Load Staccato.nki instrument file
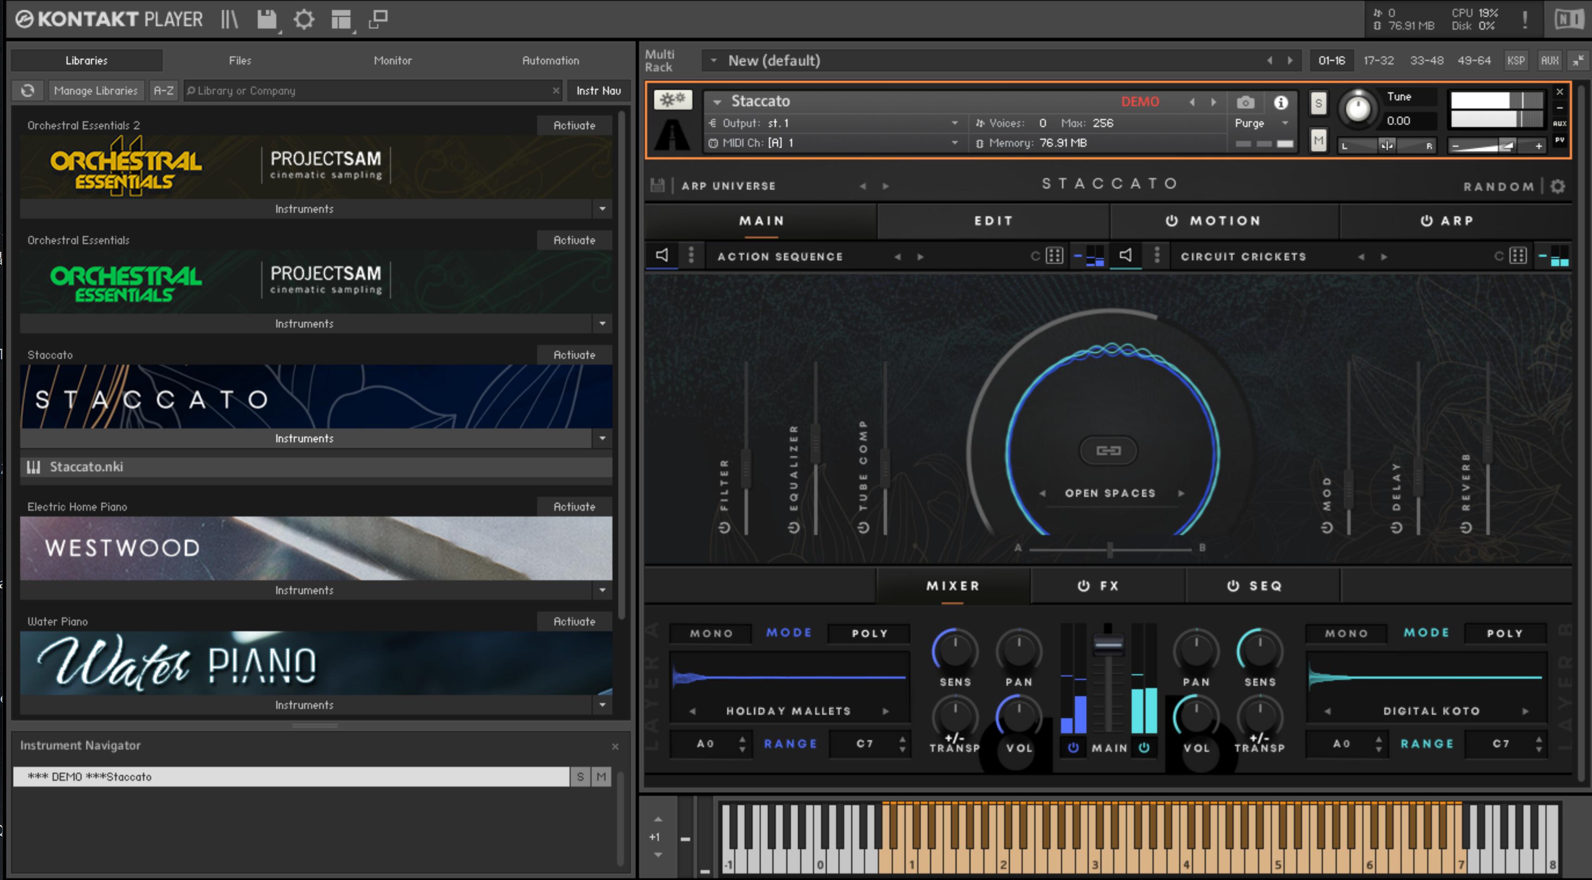 pos(316,466)
